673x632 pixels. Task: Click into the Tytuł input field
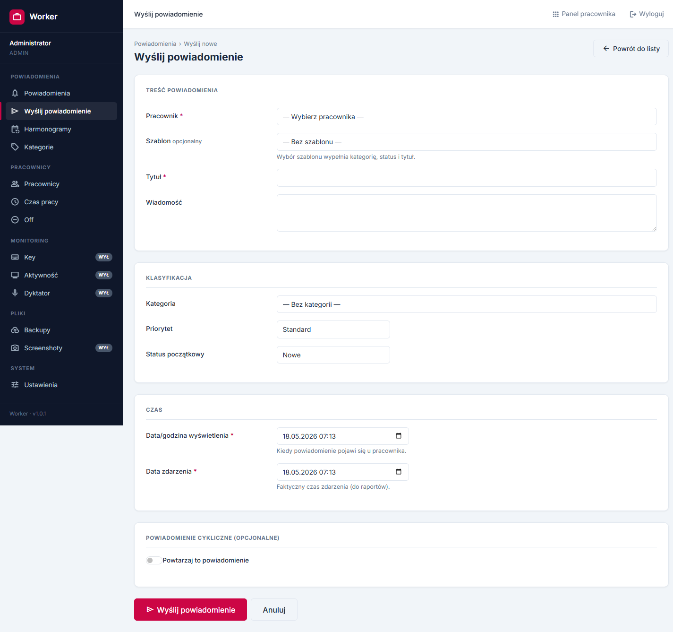point(467,178)
